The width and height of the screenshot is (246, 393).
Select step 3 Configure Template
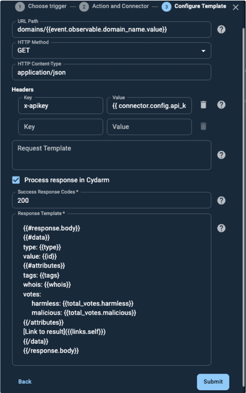coord(194,6)
